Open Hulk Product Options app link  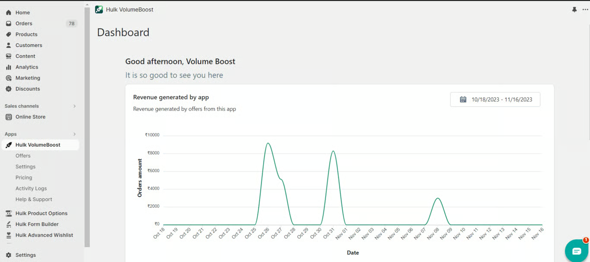[41, 213]
